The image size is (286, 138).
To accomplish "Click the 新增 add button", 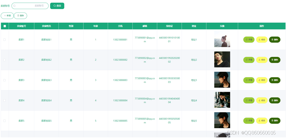I will click(x=7, y=16).
